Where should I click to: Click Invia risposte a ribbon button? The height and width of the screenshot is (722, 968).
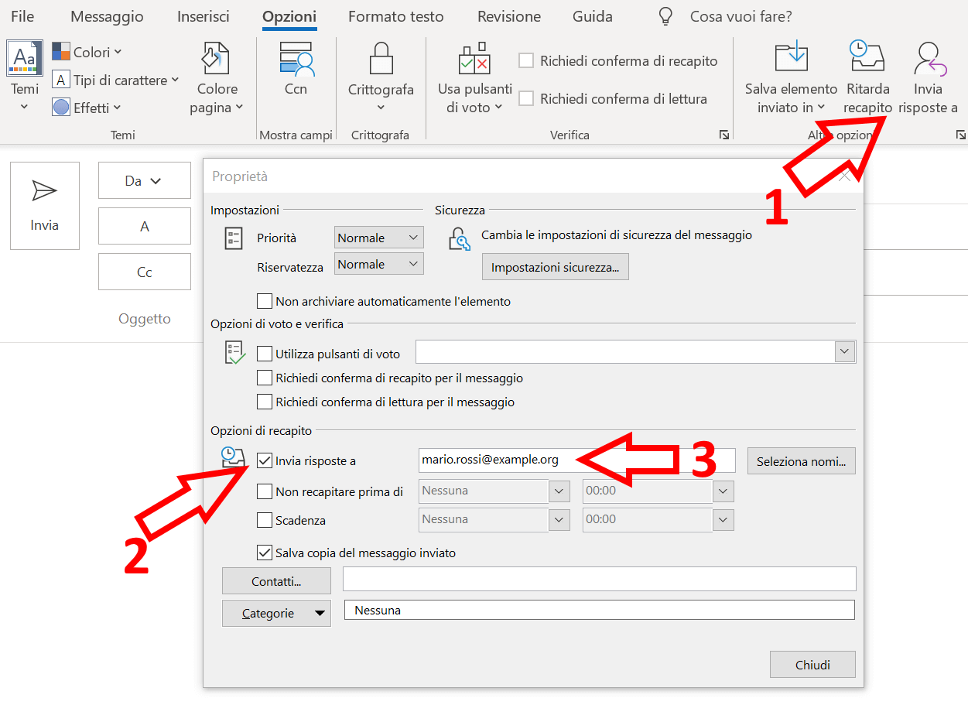point(928,78)
